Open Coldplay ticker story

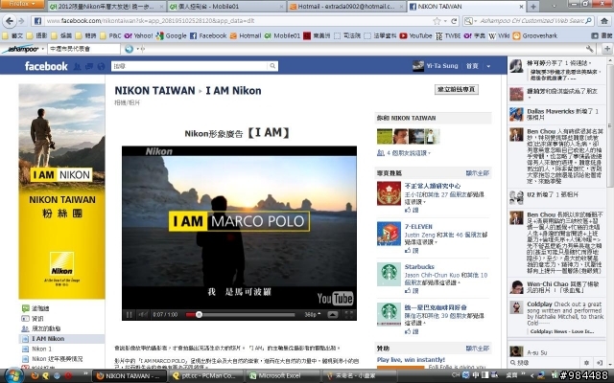click(x=556, y=318)
